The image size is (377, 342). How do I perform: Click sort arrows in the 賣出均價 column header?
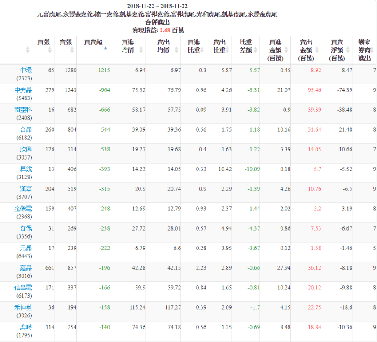point(175,49)
